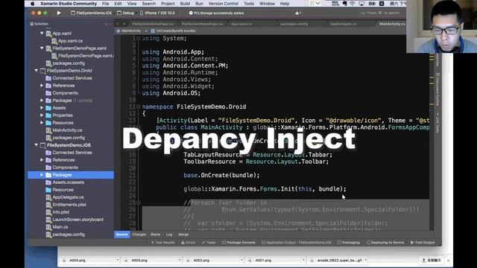Open the Package Console pad
This screenshot has width=477, height=268.
coord(238,243)
